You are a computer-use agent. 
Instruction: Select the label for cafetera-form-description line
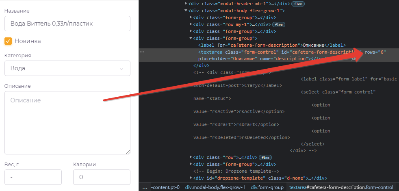coord(271,45)
